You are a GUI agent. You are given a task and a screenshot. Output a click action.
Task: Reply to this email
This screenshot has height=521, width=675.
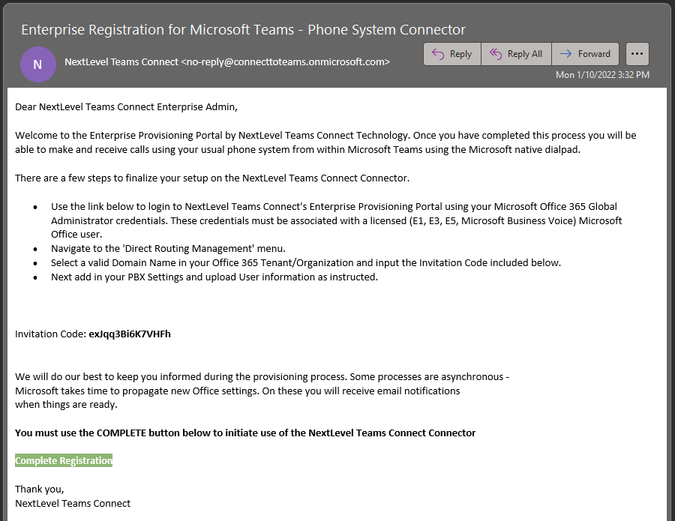click(x=451, y=54)
